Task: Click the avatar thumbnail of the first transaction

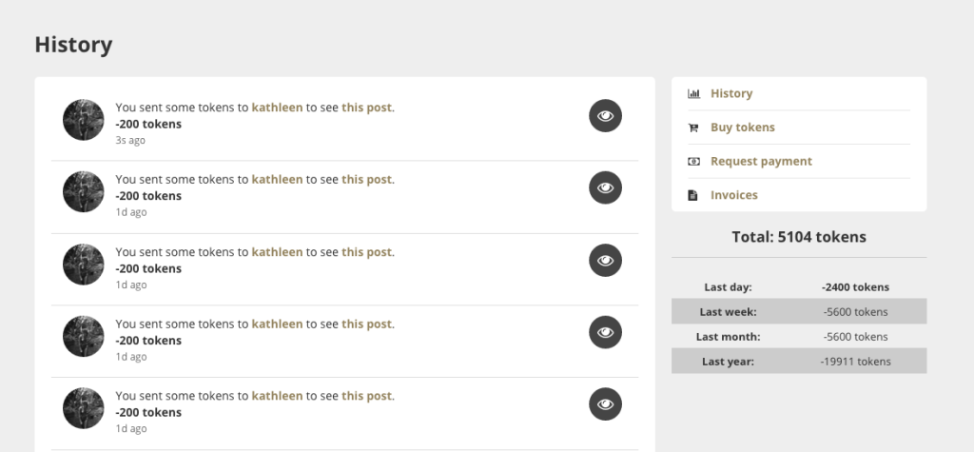Action: pyautogui.click(x=84, y=119)
